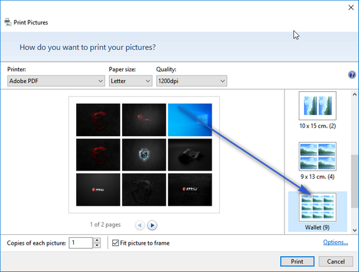Click the Cancel button

(x=336, y=261)
